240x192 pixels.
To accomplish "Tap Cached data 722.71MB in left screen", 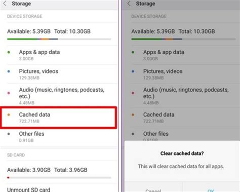I will coord(58,118).
